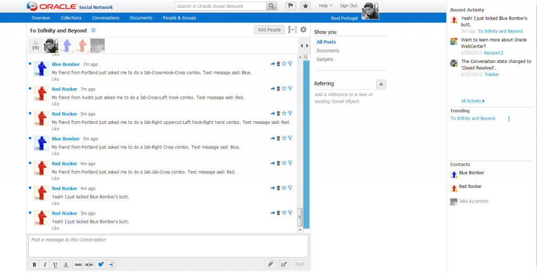The width and height of the screenshot is (537, 274).
Task: Open the members count (4) icon
Action: (36, 46)
